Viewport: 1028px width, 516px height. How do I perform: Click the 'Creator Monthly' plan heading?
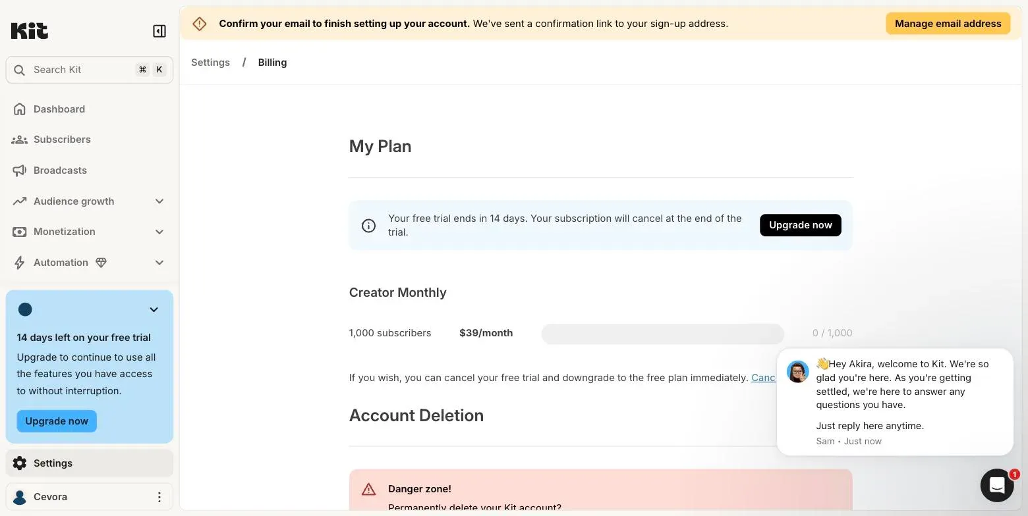[397, 293]
